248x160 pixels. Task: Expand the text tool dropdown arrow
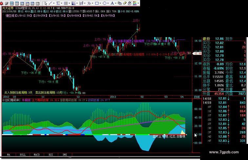pyautogui.click(x=115, y=3)
